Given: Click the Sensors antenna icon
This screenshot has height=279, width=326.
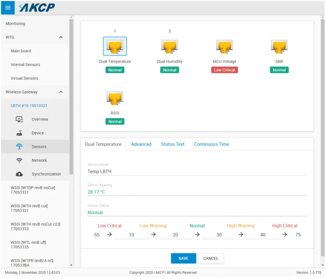Looking at the screenshot, I should pyautogui.click(x=19, y=146).
